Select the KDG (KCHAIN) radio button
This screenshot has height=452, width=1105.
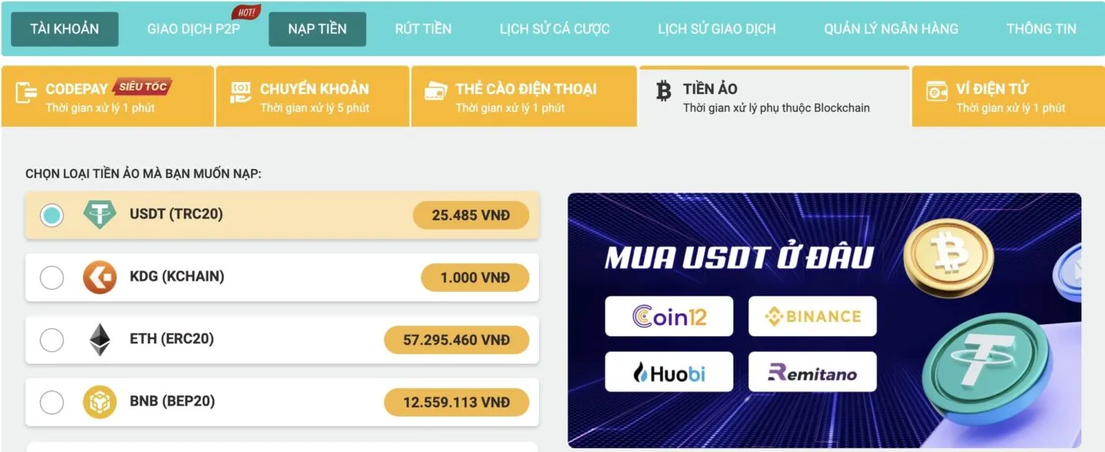pyautogui.click(x=52, y=278)
